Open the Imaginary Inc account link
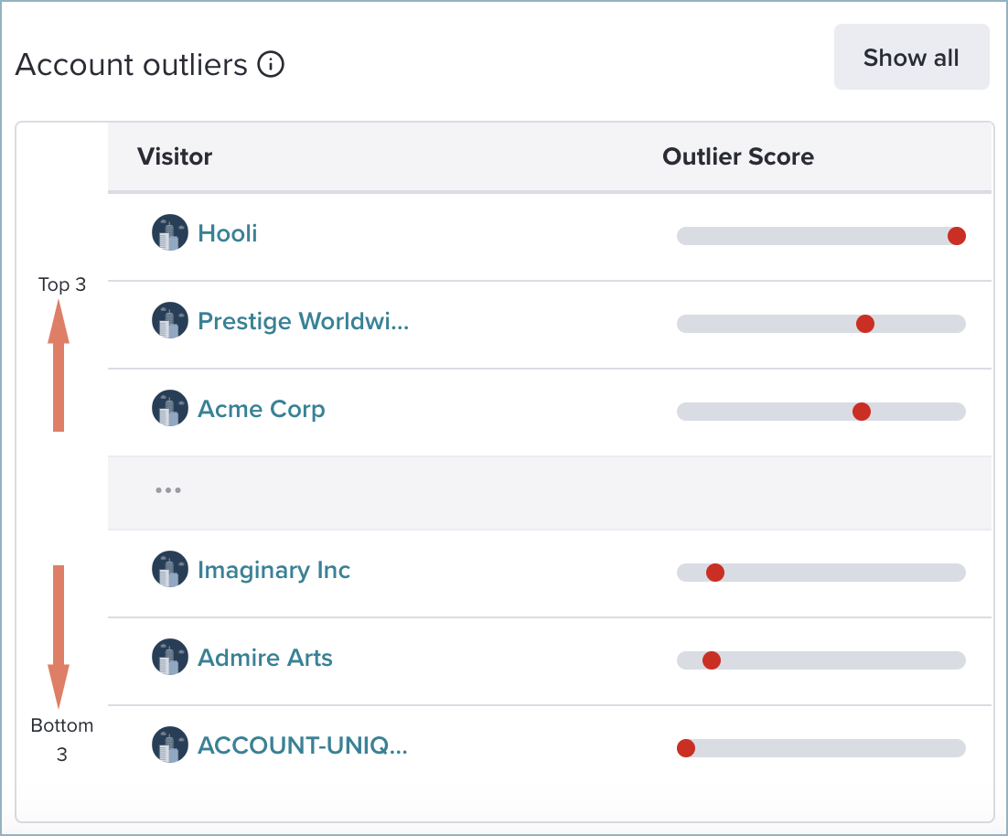1008x836 pixels. pos(273,570)
